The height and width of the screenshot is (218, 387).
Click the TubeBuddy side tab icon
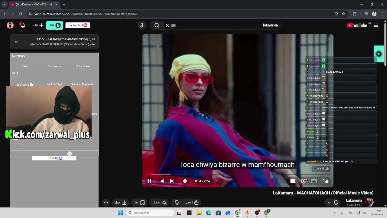coord(379,54)
